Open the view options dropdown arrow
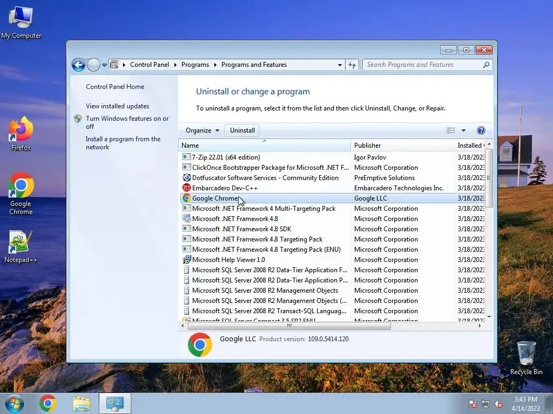Viewport: 553px width, 414px height. tap(463, 130)
